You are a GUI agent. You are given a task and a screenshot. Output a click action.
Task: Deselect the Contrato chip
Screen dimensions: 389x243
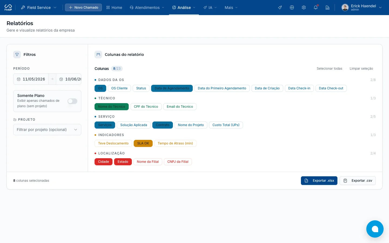[x=163, y=125]
